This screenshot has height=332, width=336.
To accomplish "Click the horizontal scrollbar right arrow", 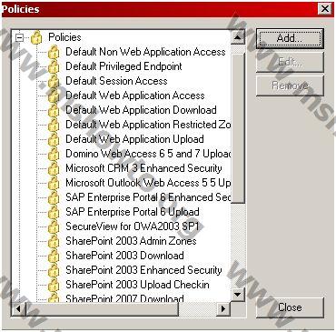I will (223, 309).
